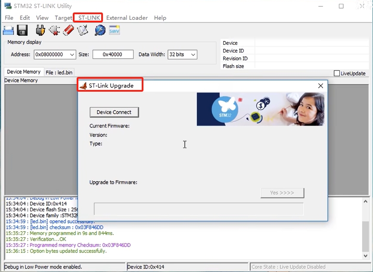Click the Size input field 0x40000
Viewport: 373px width, 272px height.
click(113, 55)
